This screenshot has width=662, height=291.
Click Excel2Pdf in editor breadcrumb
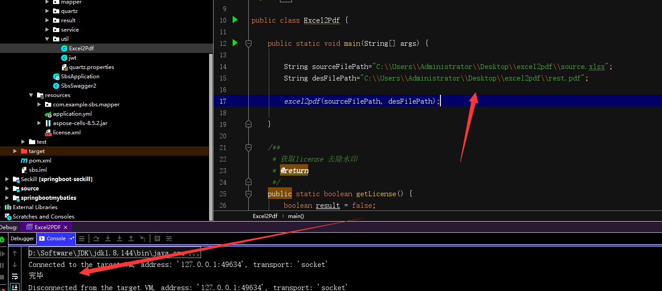point(265,216)
